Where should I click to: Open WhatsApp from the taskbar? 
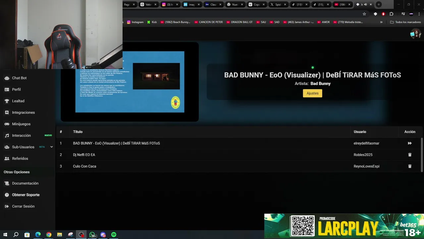tap(93, 235)
